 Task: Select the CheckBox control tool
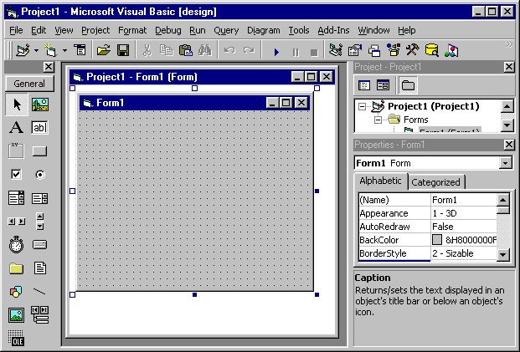click(16, 174)
